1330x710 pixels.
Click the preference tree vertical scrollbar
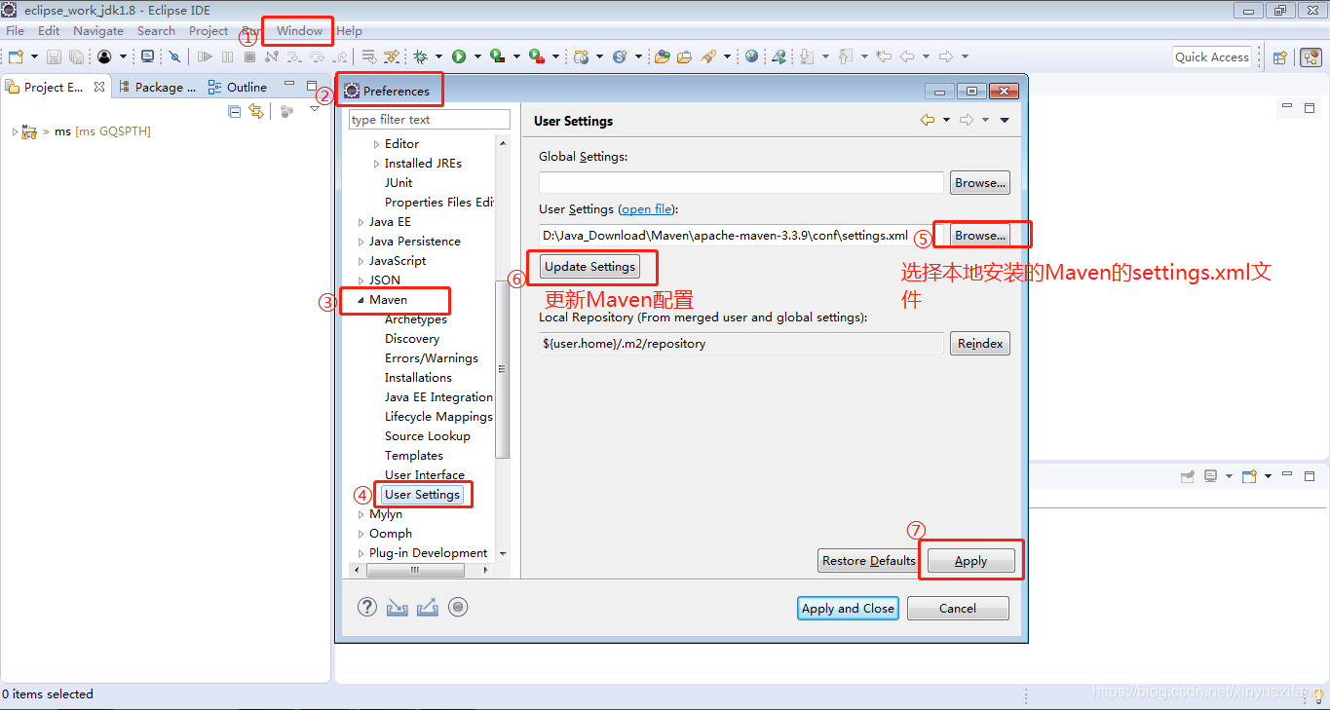503,370
